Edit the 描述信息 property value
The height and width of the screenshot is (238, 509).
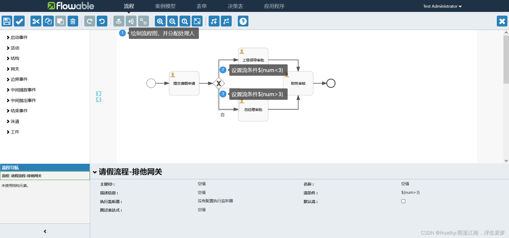(x=202, y=192)
